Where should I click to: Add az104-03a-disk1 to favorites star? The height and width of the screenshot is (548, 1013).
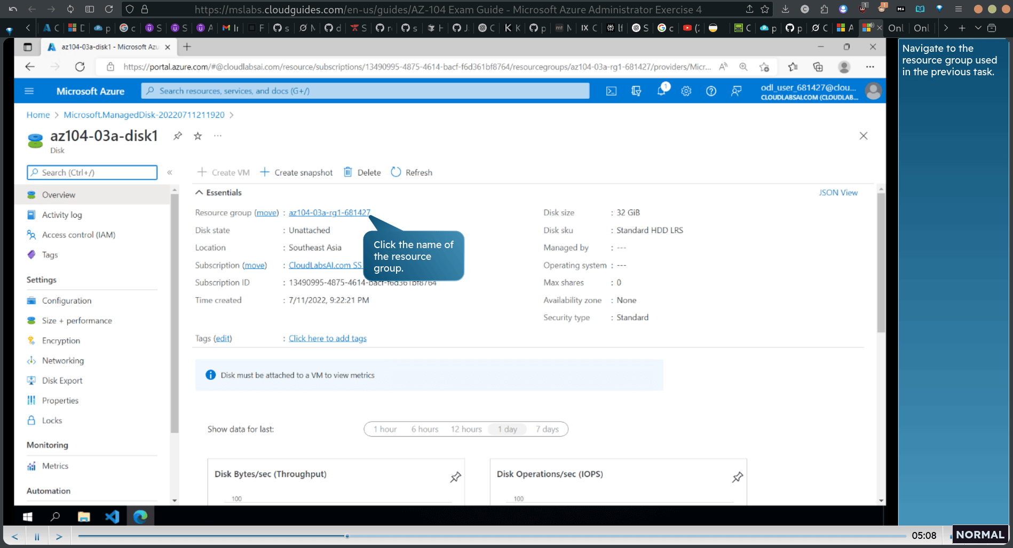click(x=198, y=136)
